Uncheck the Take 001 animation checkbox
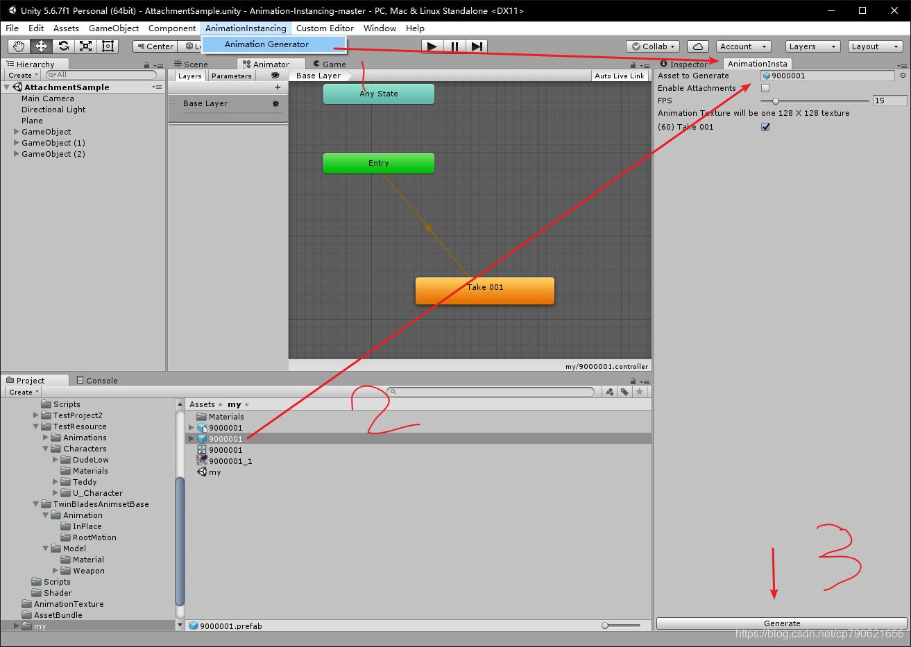Viewport: 911px width, 647px height. point(765,127)
